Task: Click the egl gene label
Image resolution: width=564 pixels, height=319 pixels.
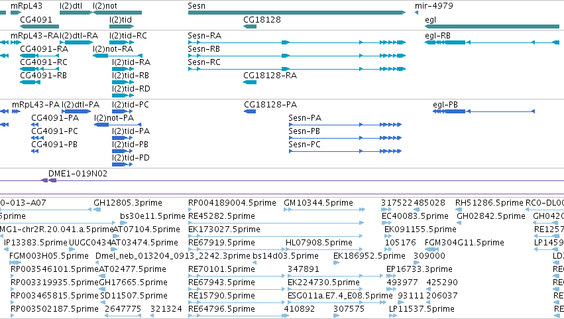Action: [x=430, y=20]
